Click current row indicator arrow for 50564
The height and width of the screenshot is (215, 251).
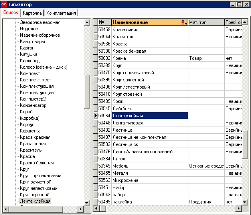tap(95, 116)
